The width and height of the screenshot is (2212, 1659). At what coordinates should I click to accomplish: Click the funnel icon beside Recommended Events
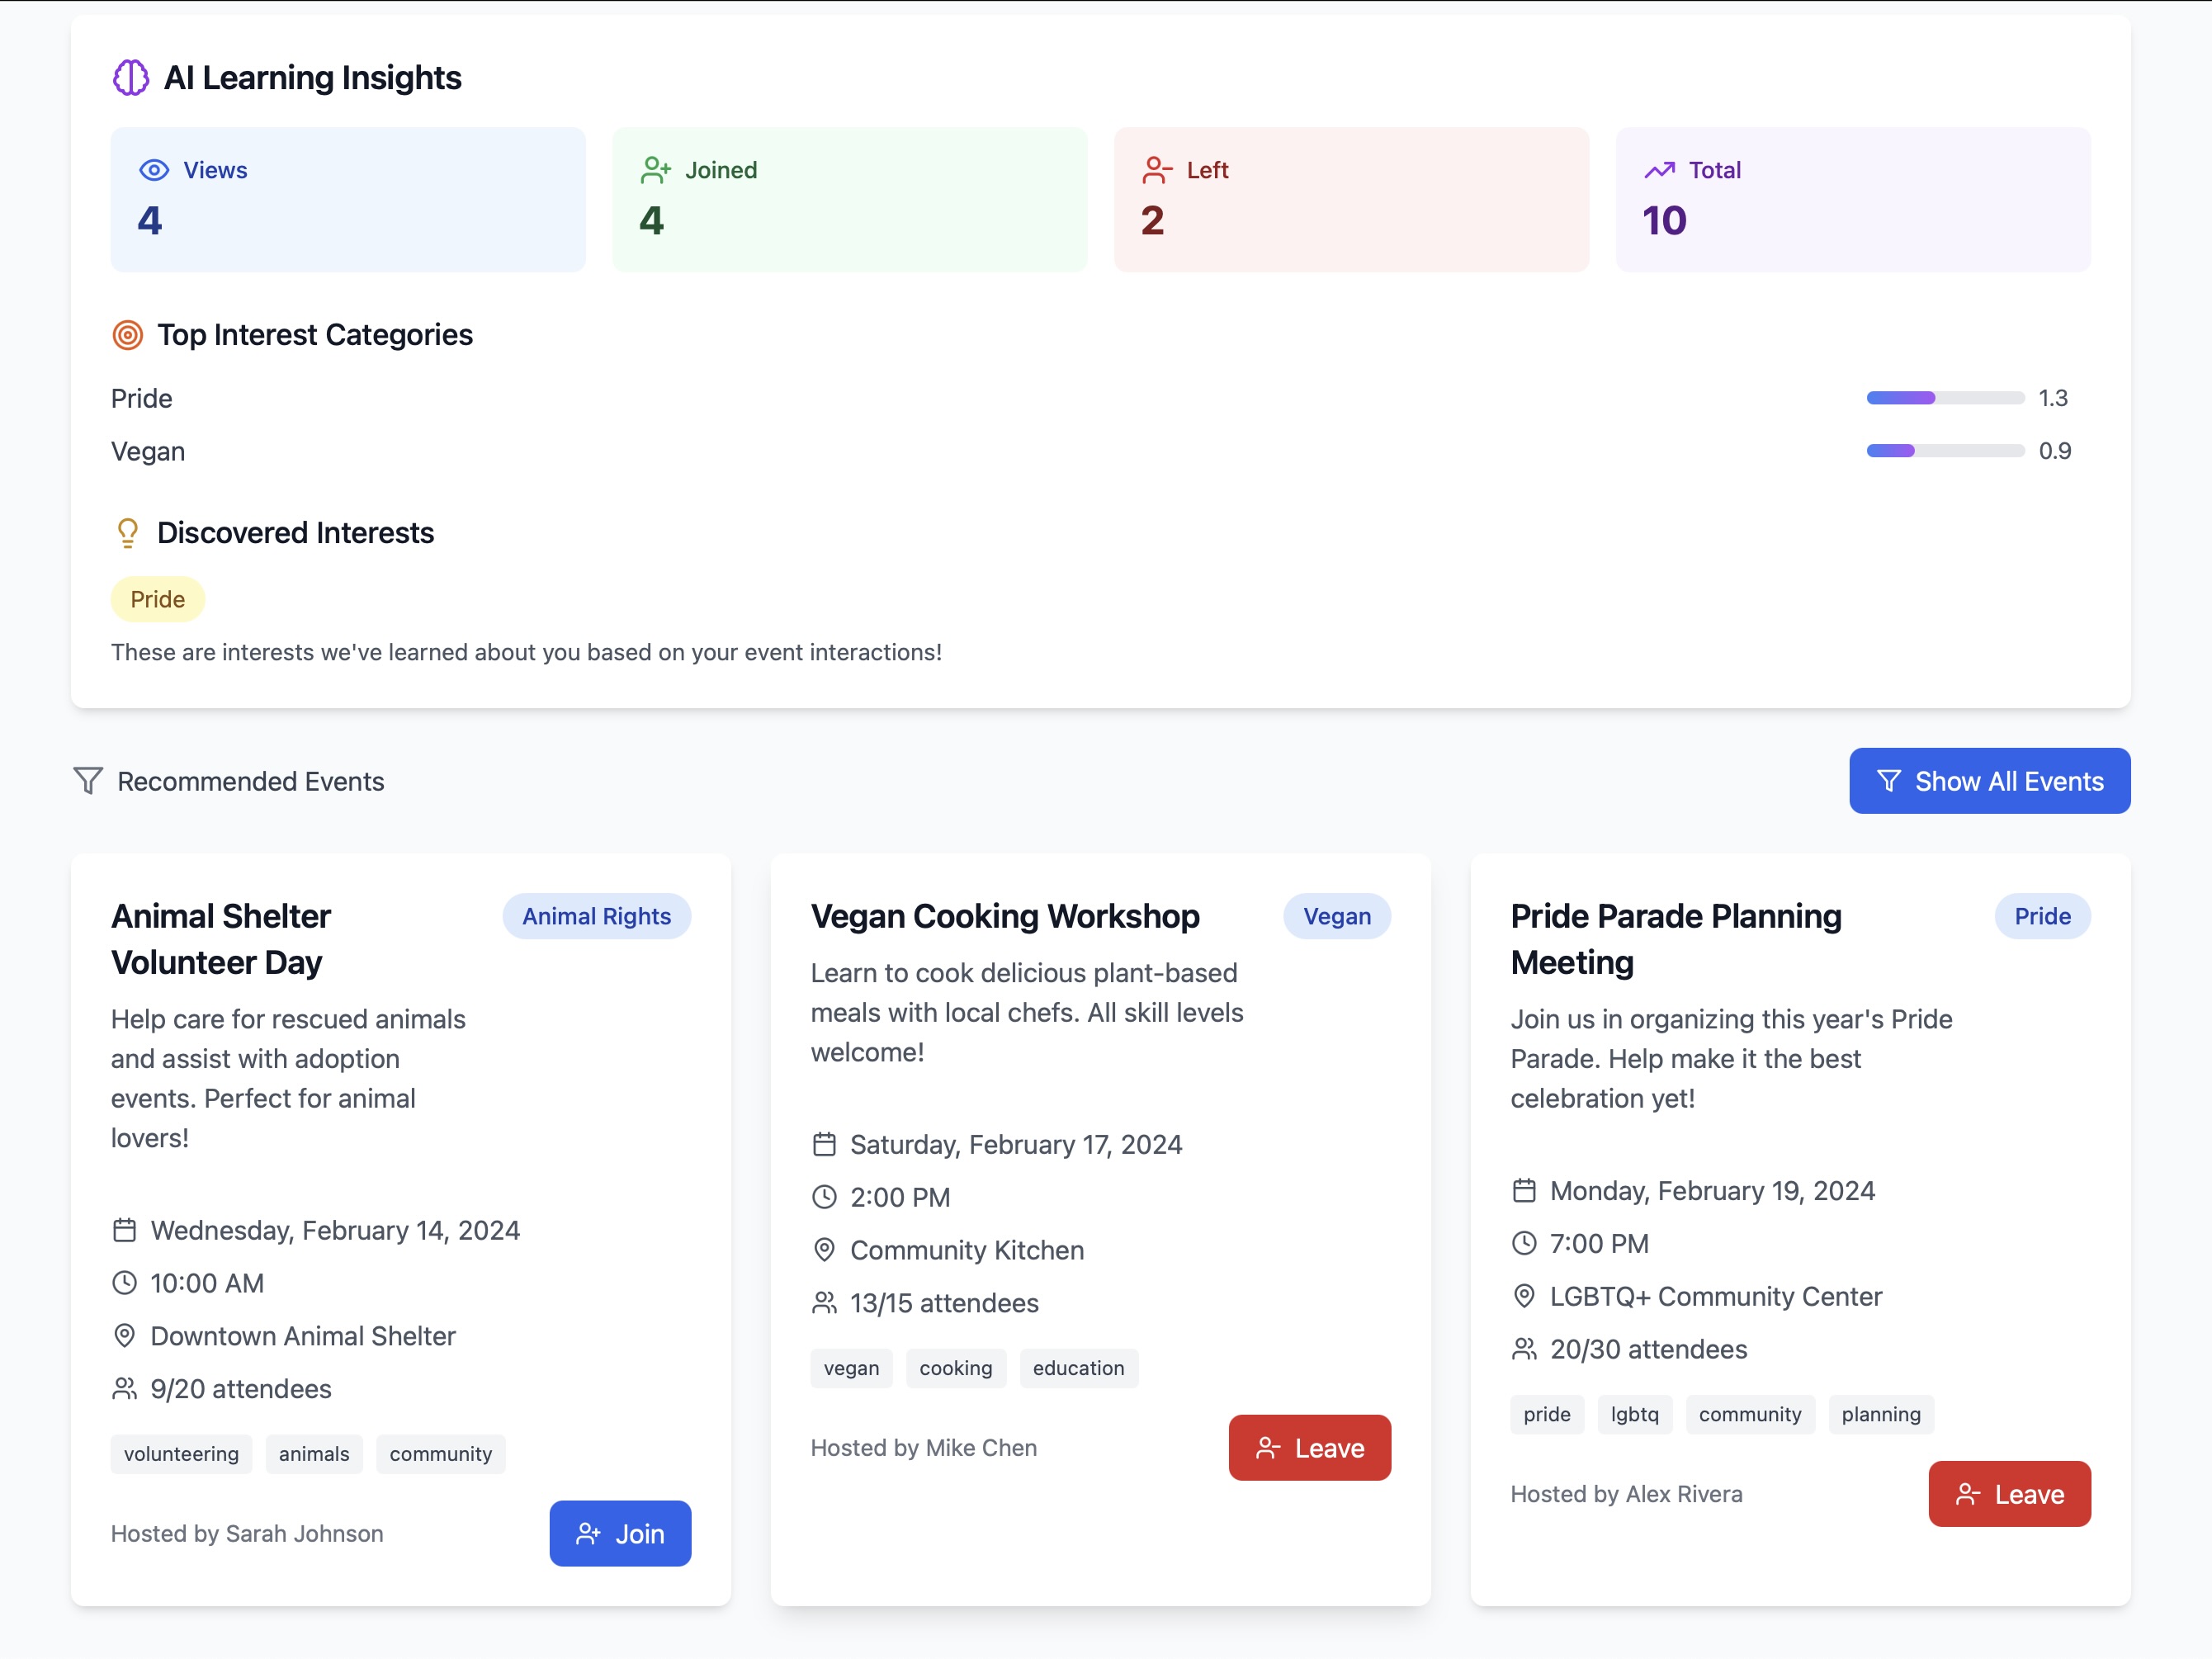tap(88, 781)
